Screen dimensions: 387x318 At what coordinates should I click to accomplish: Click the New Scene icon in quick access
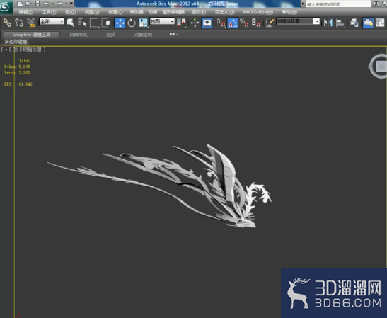tap(21, 4)
